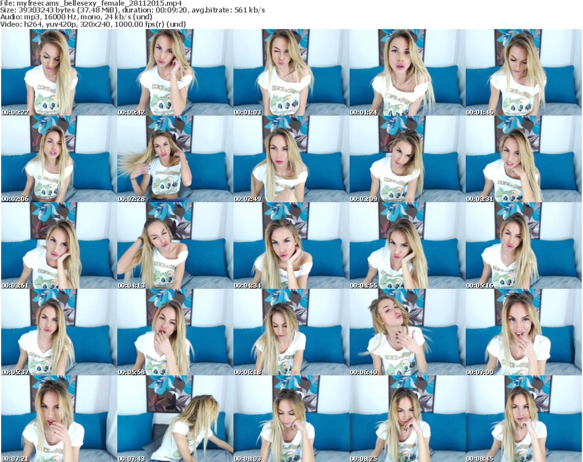Click the preview frame at 00:07:43
583x462 pixels.
[175, 419]
